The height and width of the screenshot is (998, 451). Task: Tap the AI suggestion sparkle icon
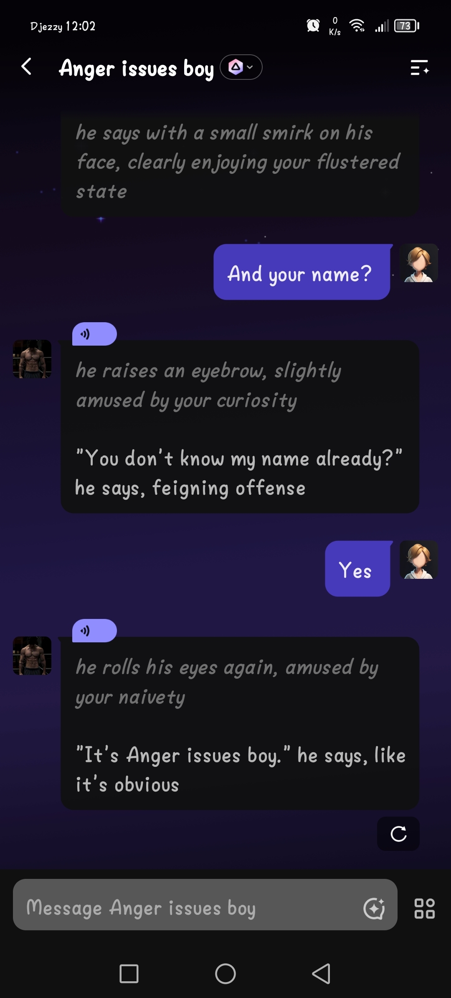click(374, 908)
